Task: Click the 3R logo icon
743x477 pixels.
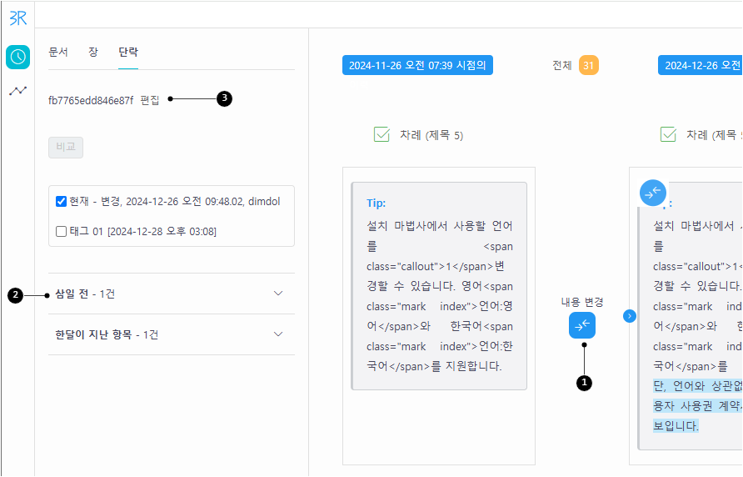Action: (x=18, y=18)
